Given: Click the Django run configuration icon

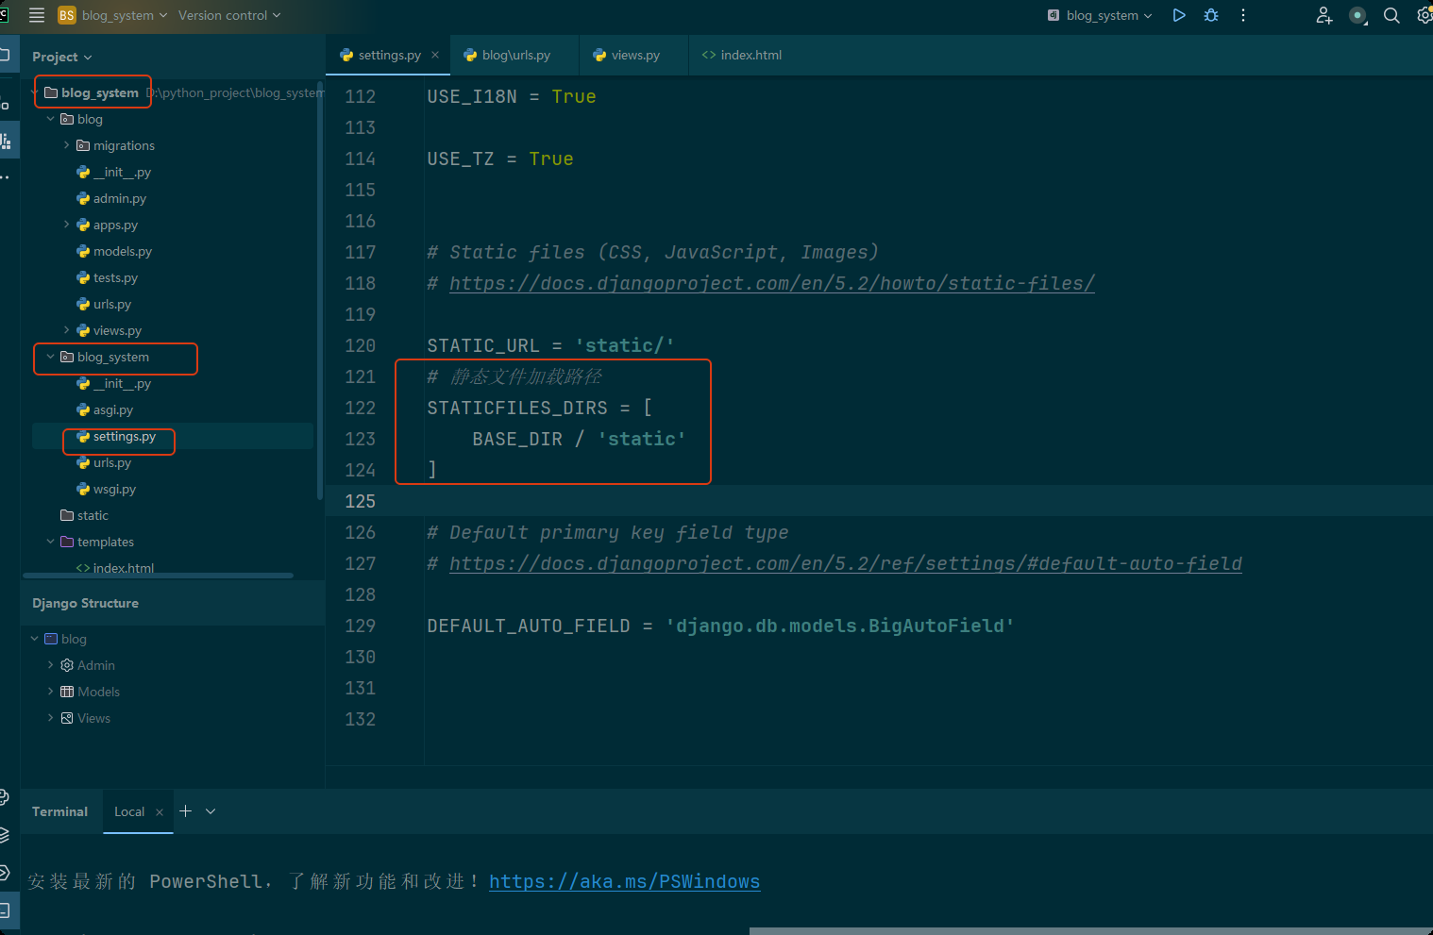Looking at the screenshot, I should point(1054,15).
